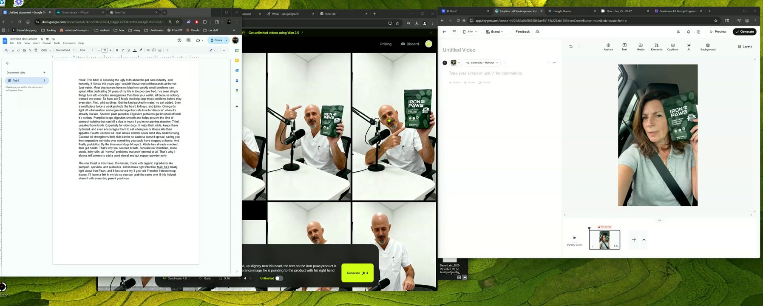The width and height of the screenshot is (763, 306).
Task: Apply italic formatting in Google Docs
Action: pos(123,50)
